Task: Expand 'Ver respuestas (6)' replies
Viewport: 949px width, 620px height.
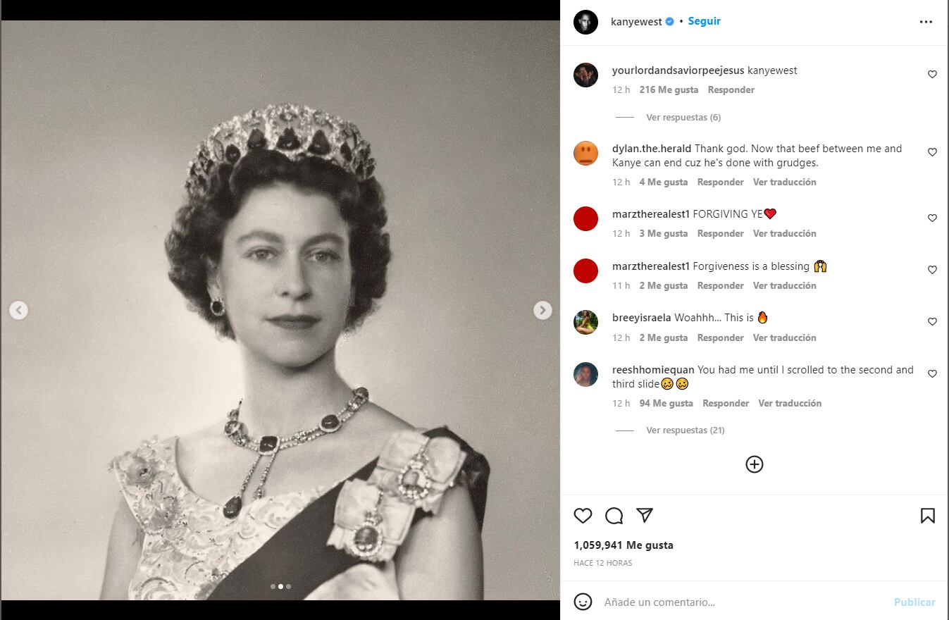Action: coord(683,118)
